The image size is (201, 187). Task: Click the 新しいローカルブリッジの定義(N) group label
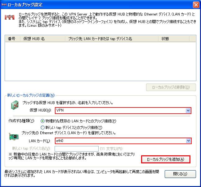point(31,95)
